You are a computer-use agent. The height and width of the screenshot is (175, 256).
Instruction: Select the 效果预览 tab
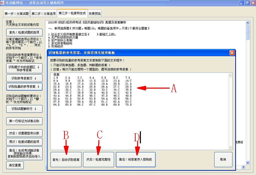coord(95,13)
